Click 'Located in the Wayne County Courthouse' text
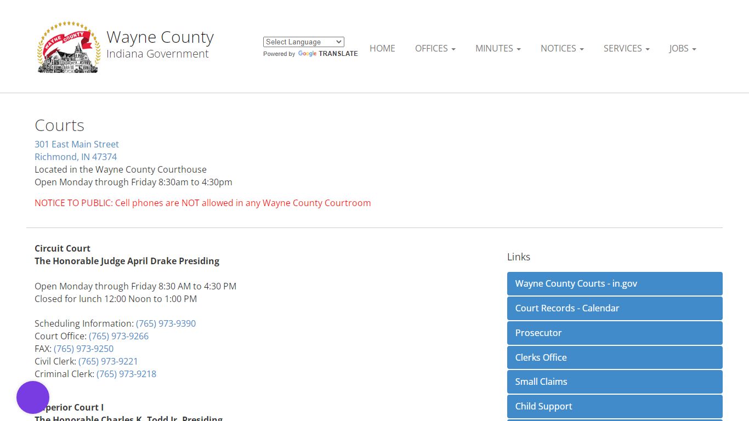Screen dimensions: 749x421 pyautogui.click(x=121, y=169)
